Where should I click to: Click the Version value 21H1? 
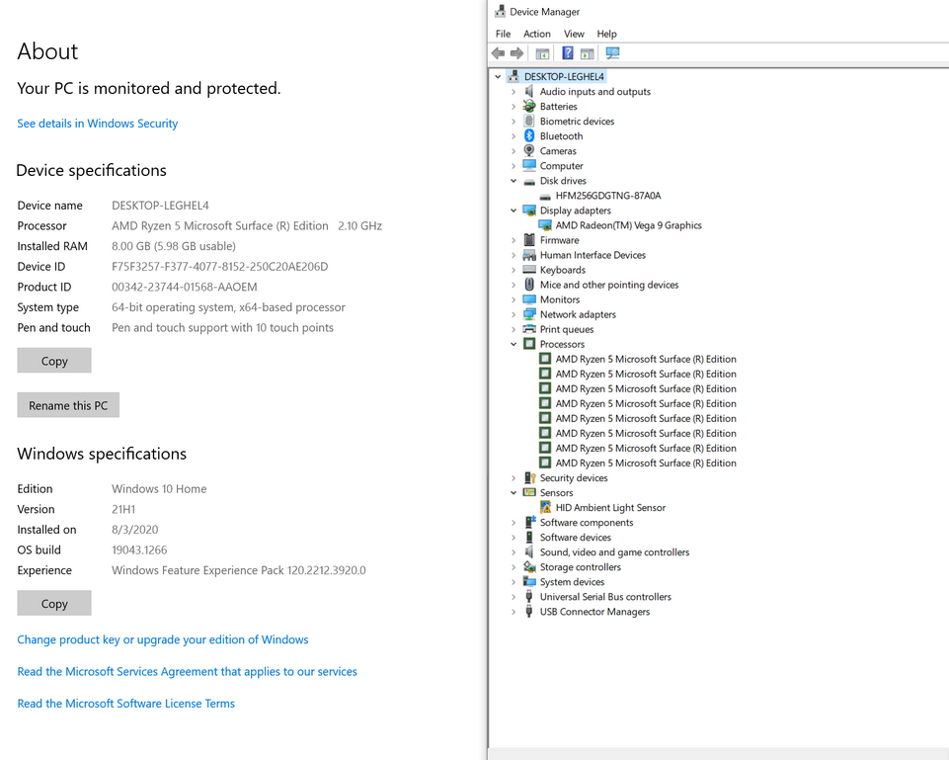pyautogui.click(x=123, y=509)
